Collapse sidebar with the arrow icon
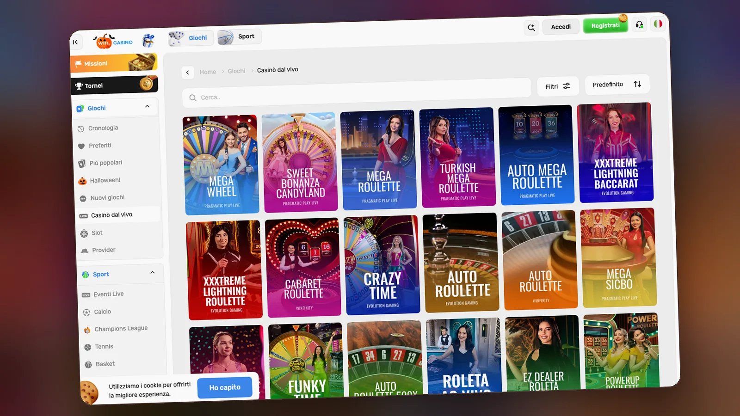This screenshot has height=416, width=740. (x=75, y=42)
